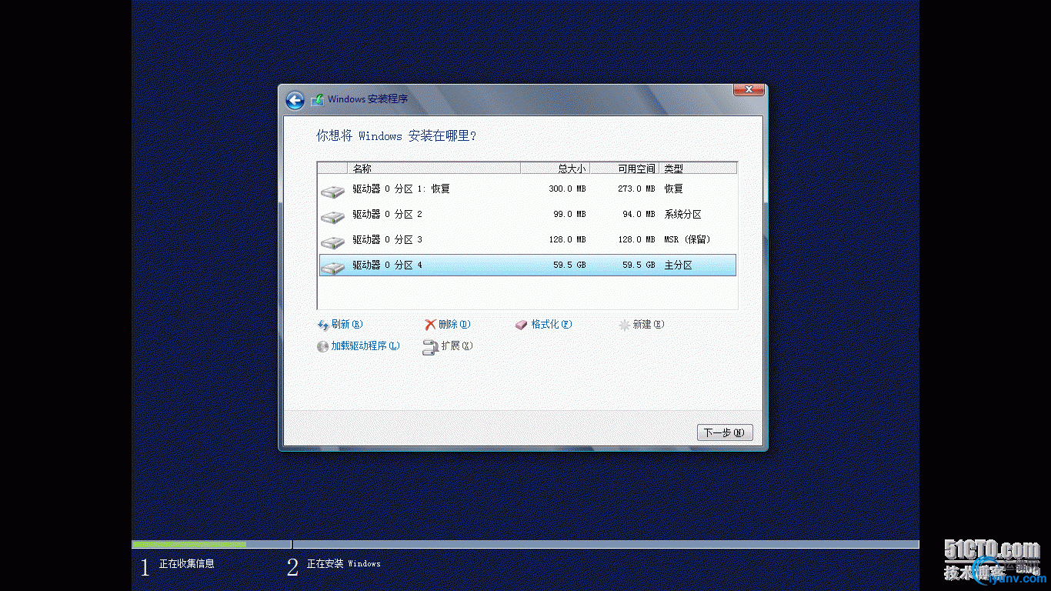Click the 恢复 type cell in 类型 column
The width and height of the screenshot is (1051, 591).
(x=674, y=189)
